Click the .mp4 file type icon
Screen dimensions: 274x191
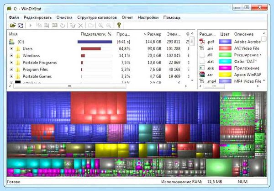tap(202, 81)
